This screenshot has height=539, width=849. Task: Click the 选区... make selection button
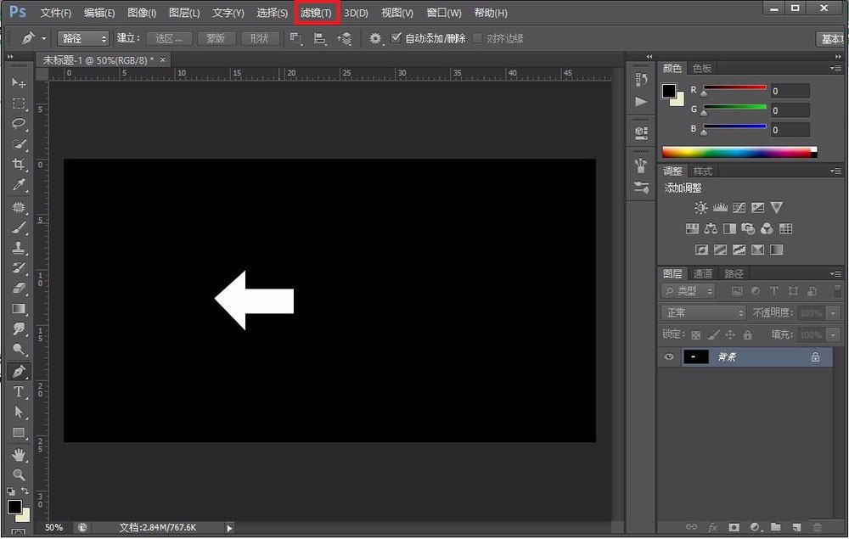[168, 38]
